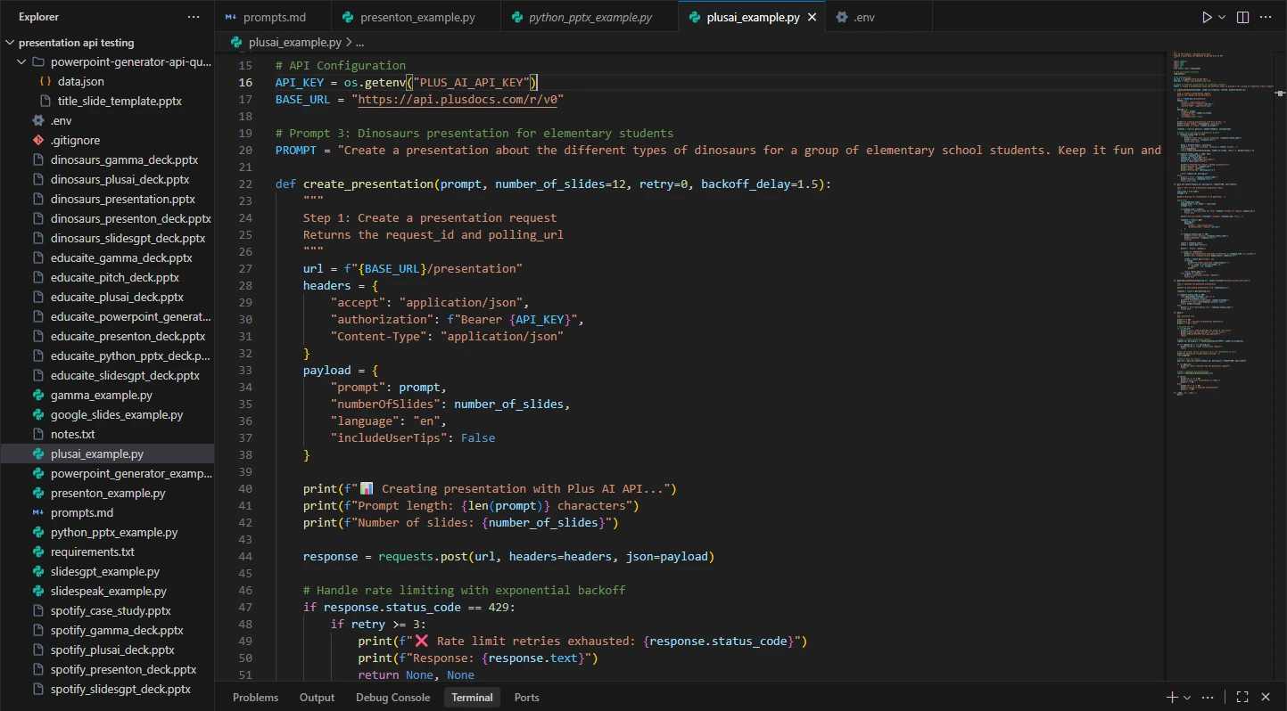Click plusai_example.py in the breadcrumb bar
Viewport: 1287px width, 711px height.
tap(294, 42)
